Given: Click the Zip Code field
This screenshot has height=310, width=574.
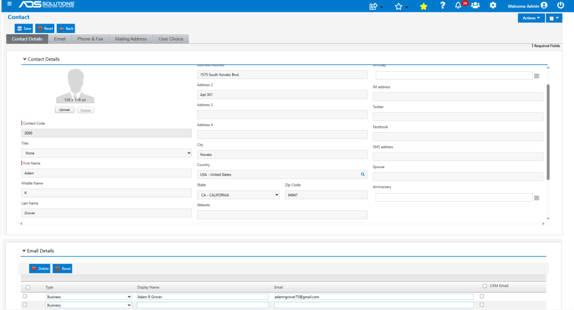Looking at the screenshot, I should click(x=326, y=195).
